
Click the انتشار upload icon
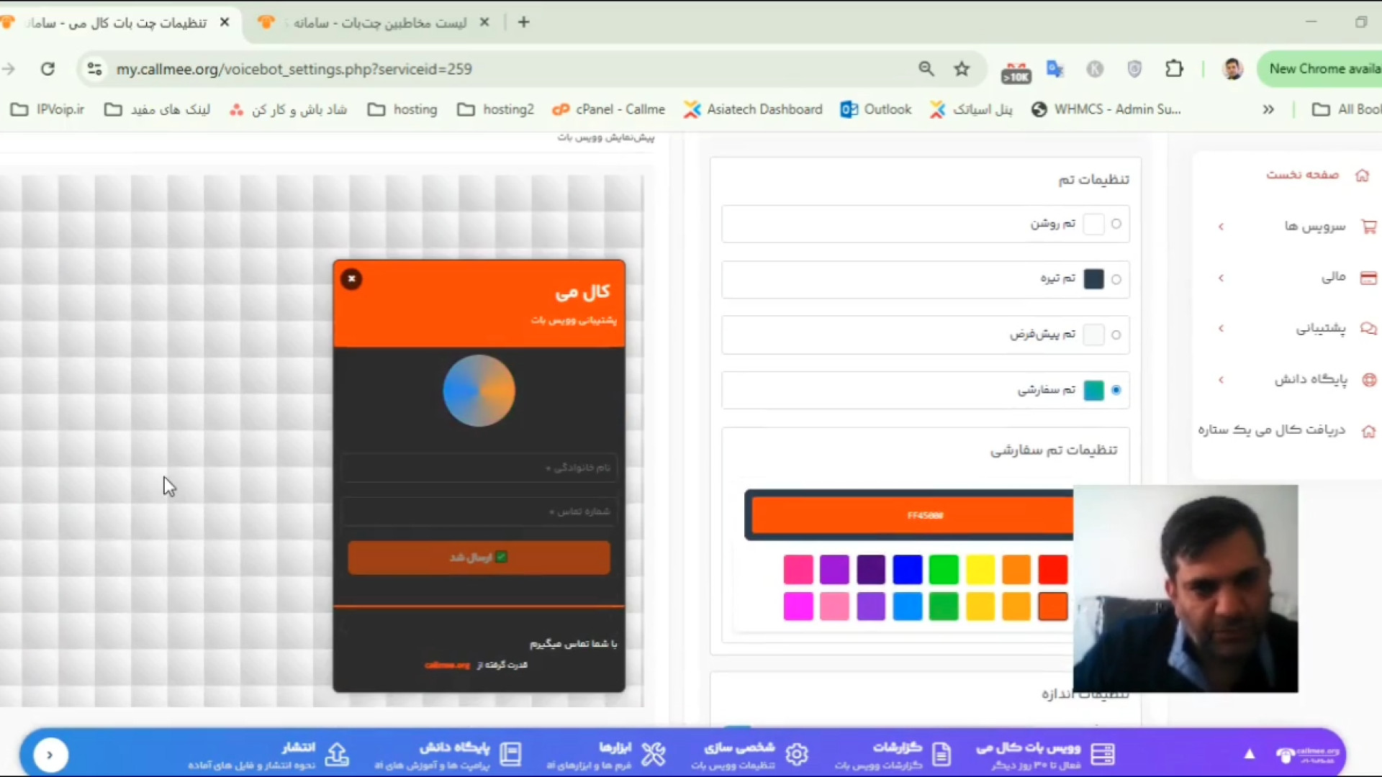pos(337,754)
